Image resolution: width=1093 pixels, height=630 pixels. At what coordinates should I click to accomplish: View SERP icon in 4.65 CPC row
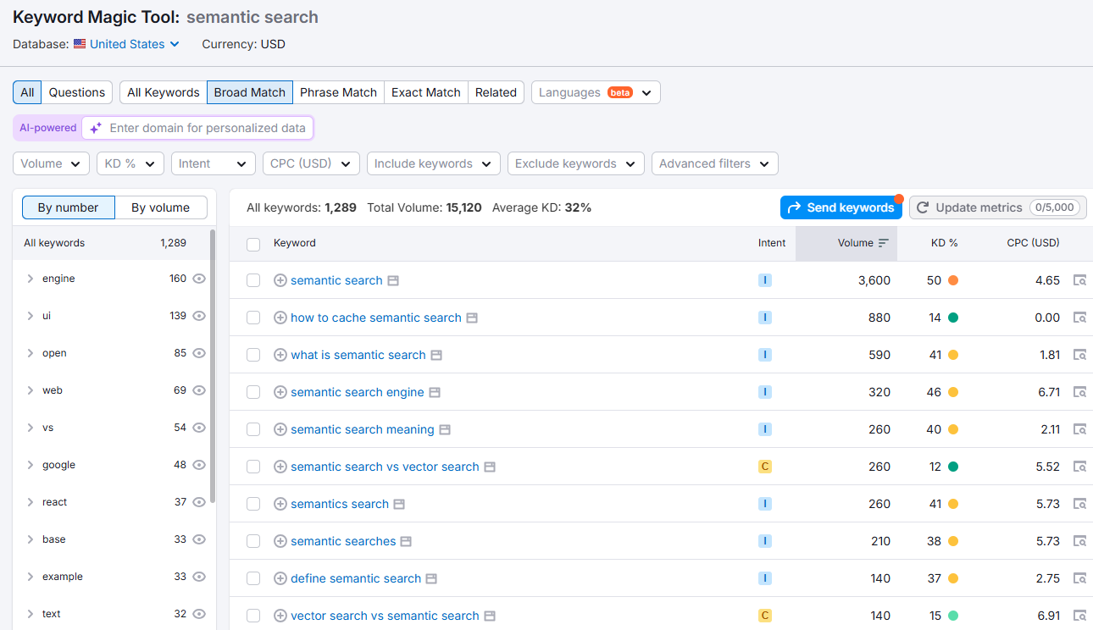point(1079,280)
